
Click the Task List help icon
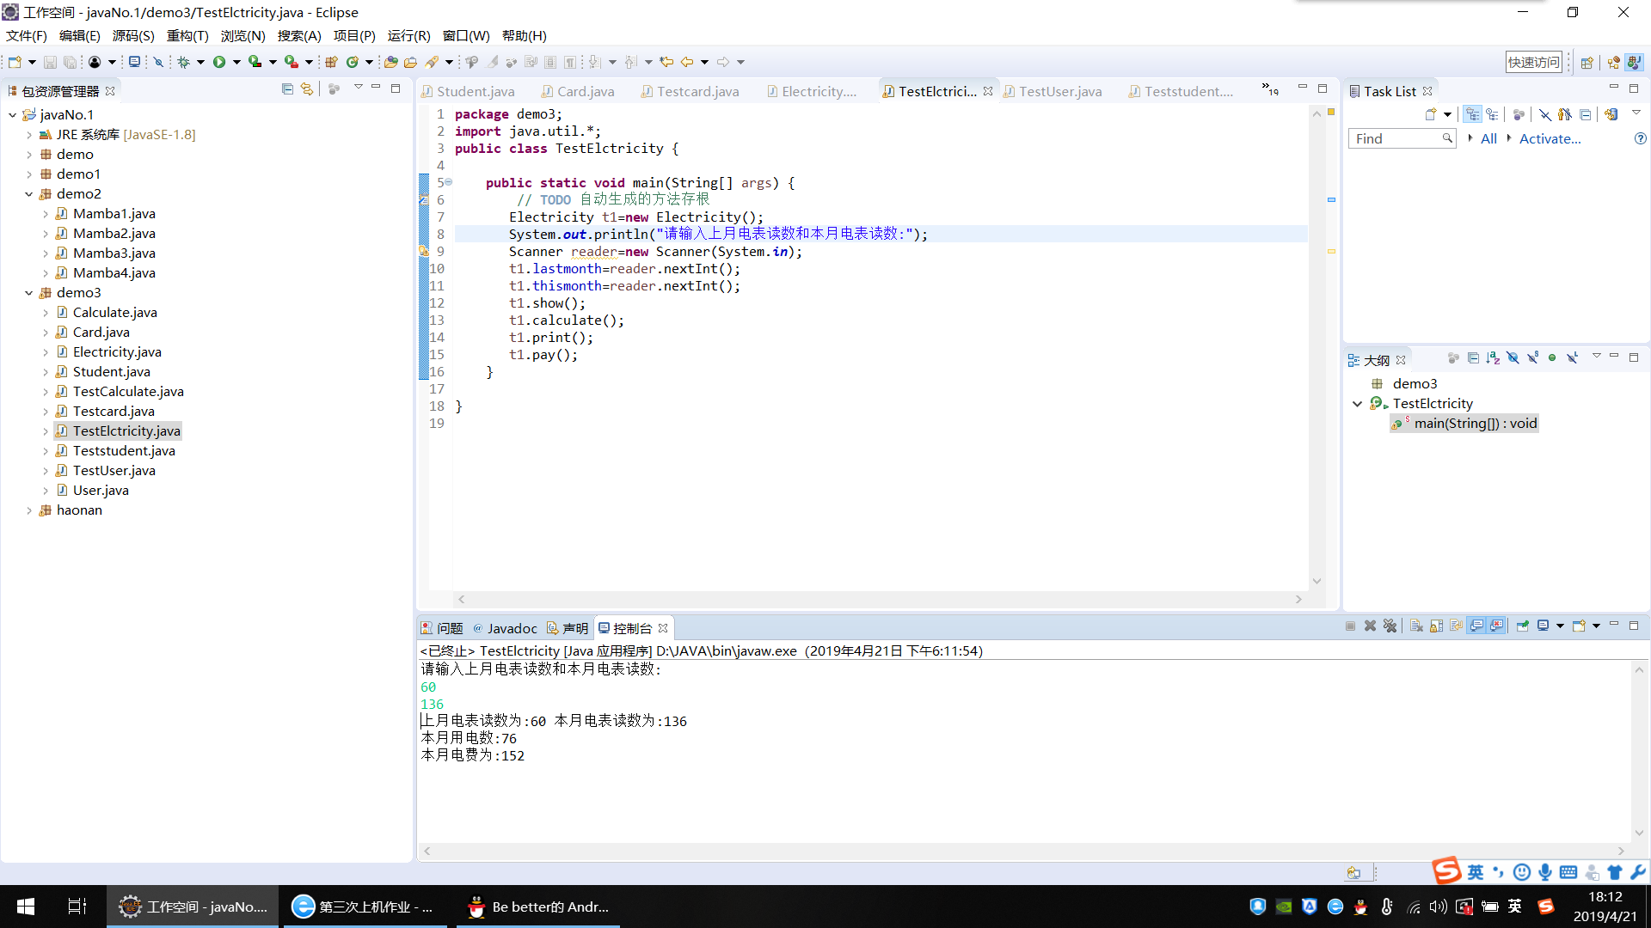click(x=1640, y=138)
